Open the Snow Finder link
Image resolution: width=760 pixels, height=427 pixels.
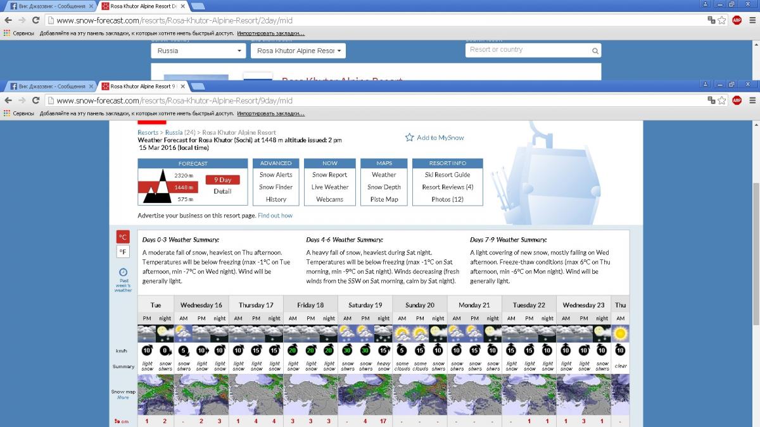coord(276,187)
